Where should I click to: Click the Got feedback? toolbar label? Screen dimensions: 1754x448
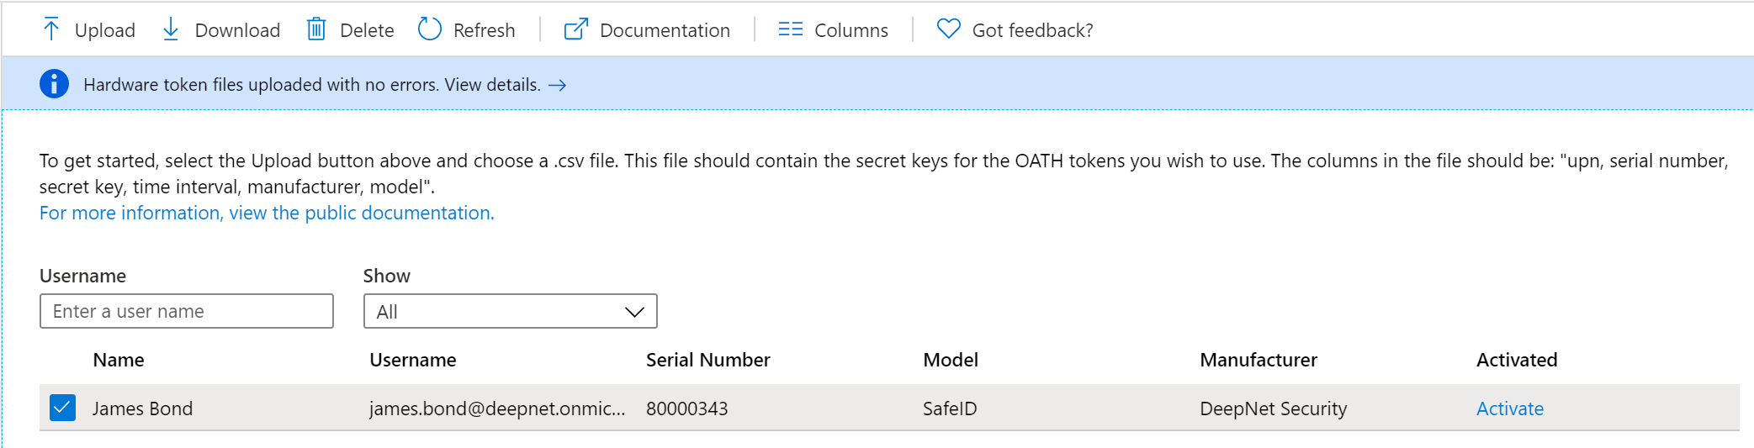(1032, 30)
